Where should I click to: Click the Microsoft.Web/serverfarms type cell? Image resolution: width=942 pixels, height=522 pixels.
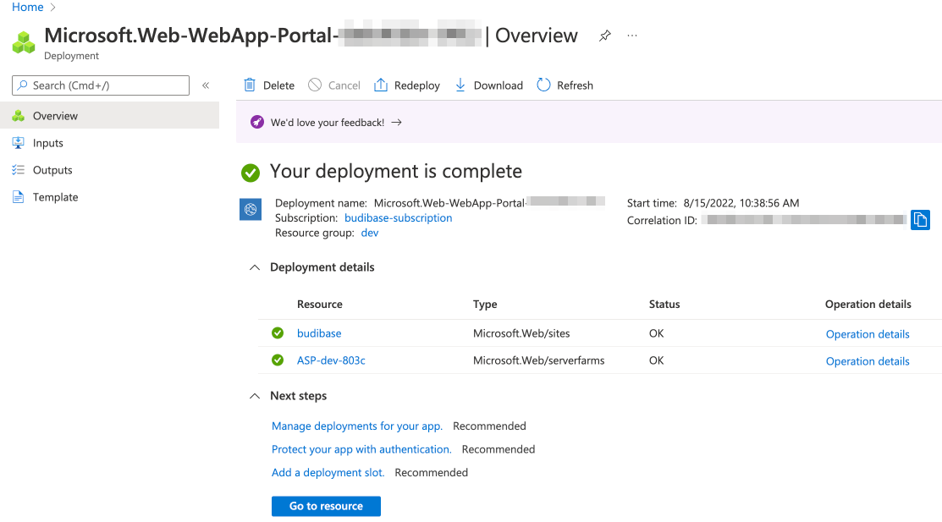point(539,360)
